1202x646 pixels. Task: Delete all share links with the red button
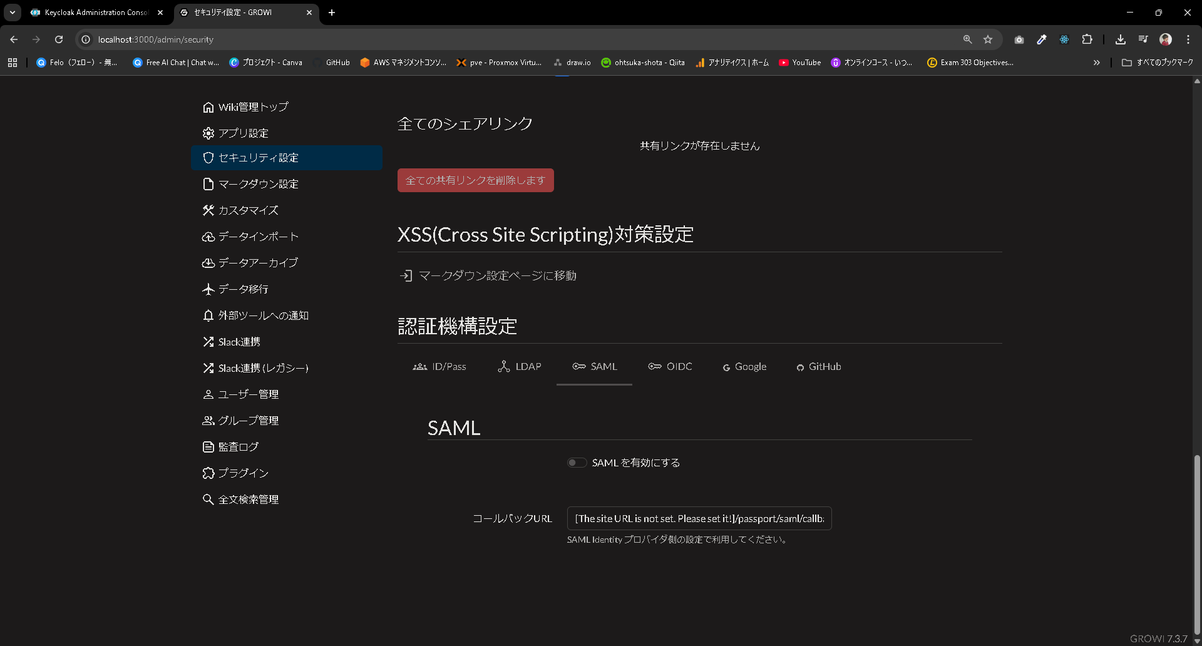476,180
